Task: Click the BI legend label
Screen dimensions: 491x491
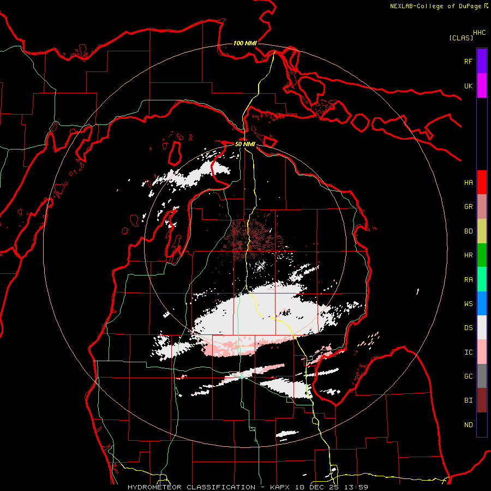Action: (x=468, y=400)
